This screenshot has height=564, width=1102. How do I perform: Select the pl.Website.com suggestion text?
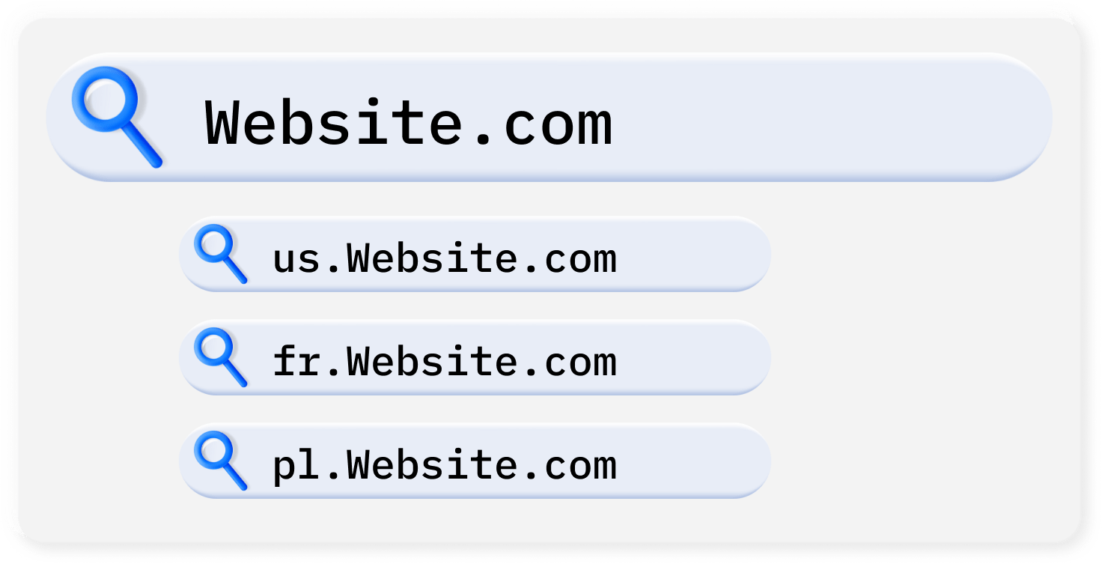coord(445,465)
